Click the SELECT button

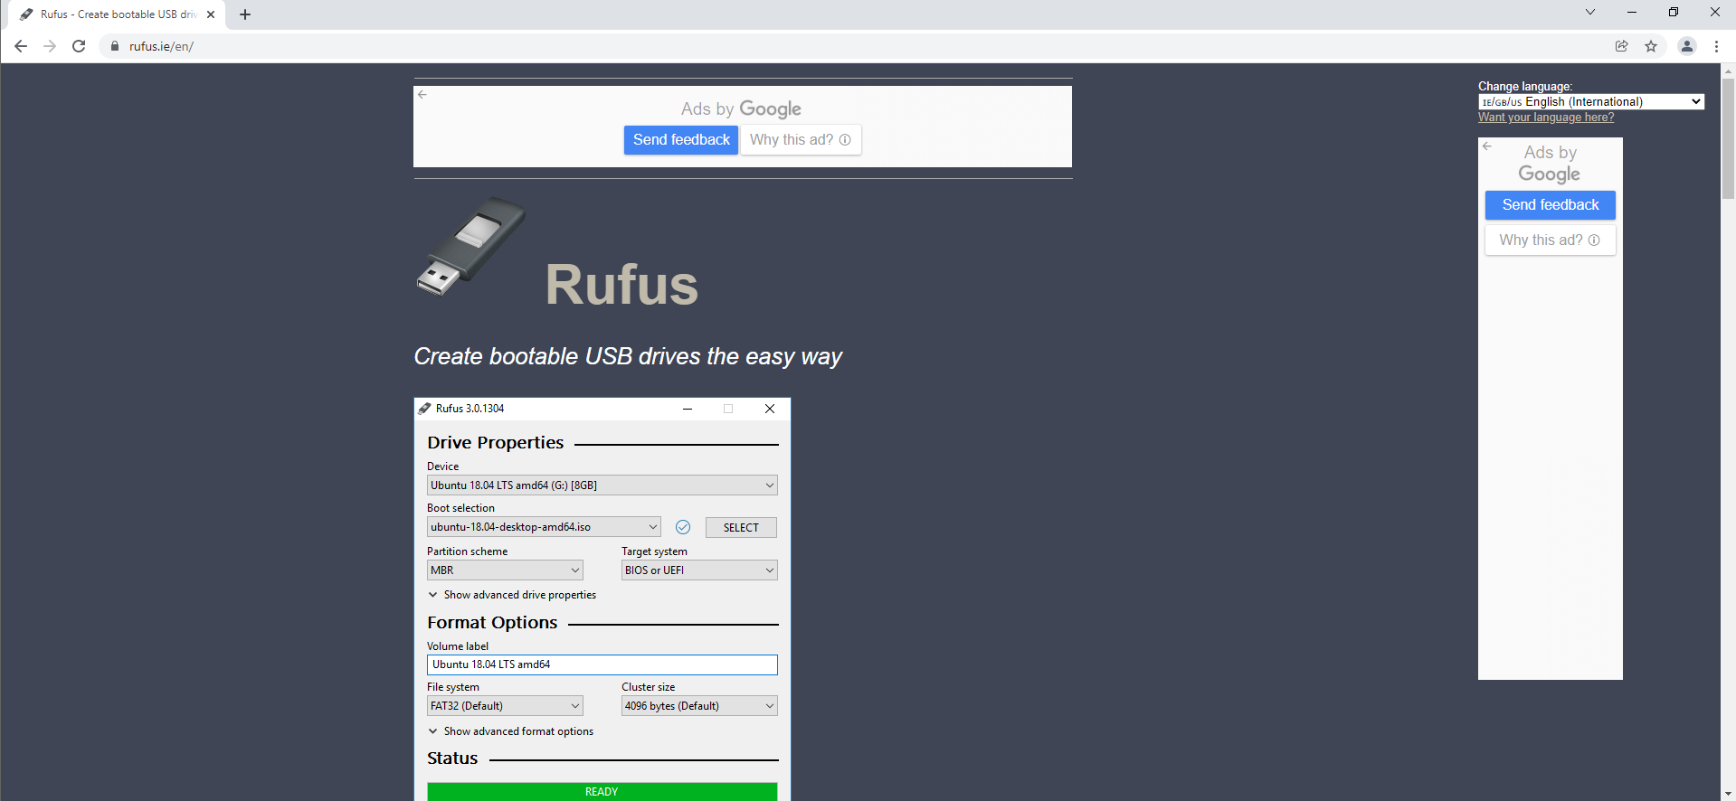[x=741, y=528]
